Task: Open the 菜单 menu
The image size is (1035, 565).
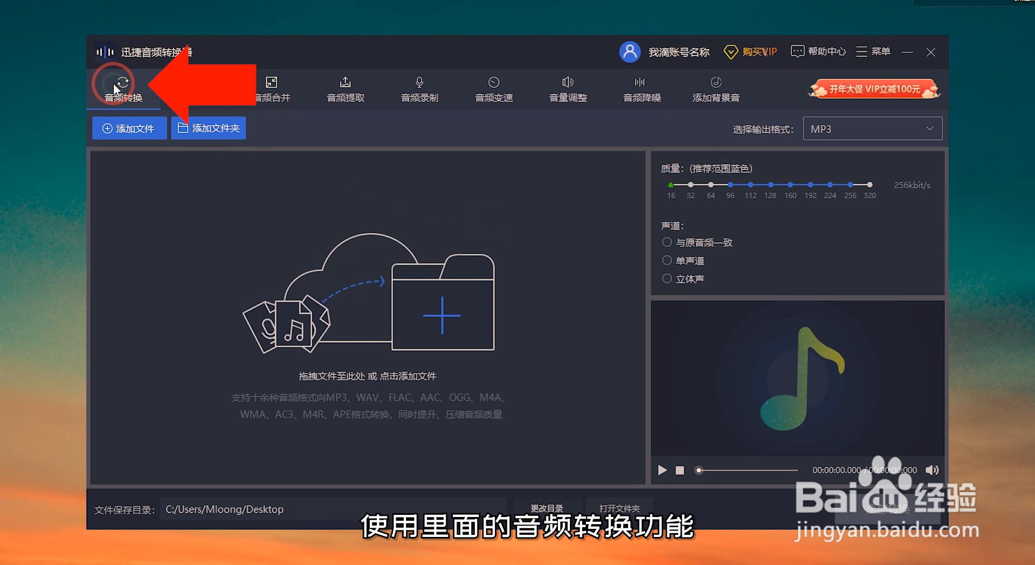Action: [x=873, y=51]
